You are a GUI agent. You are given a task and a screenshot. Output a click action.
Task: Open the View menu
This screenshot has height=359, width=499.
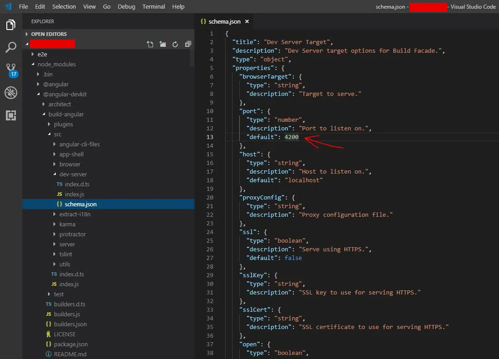click(x=89, y=6)
